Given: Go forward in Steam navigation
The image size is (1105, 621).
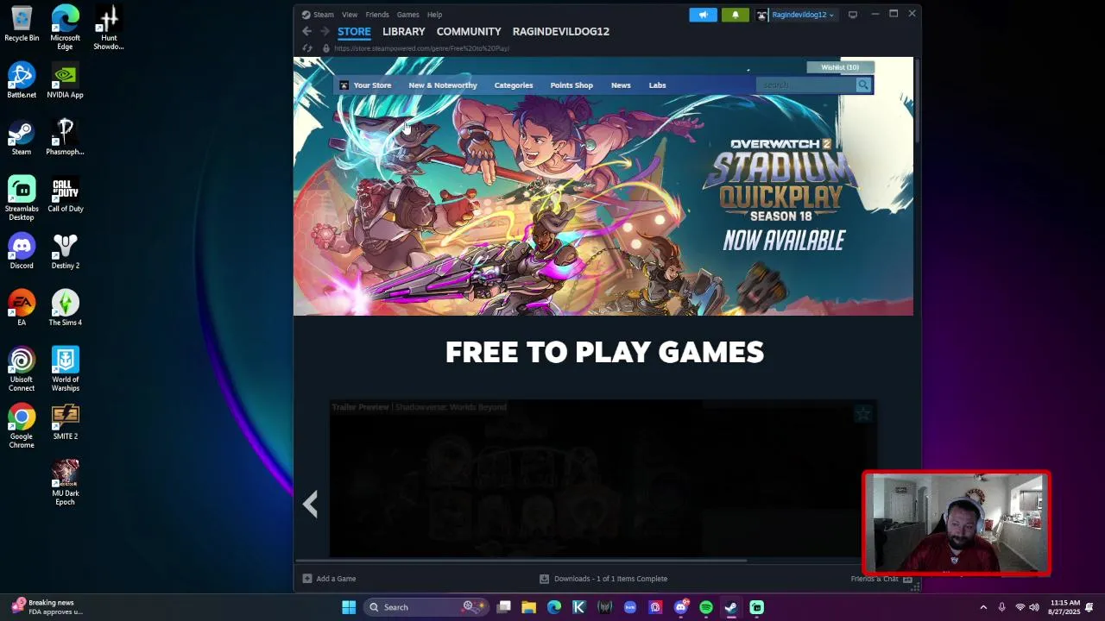Looking at the screenshot, I should point(325,31).
